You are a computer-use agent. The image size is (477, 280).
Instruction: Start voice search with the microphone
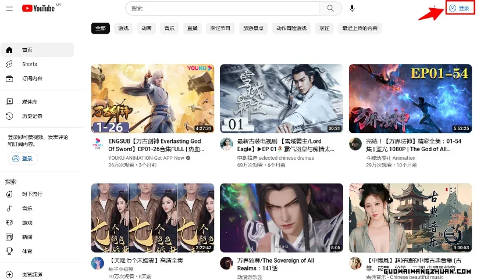[x=352, y=8]
